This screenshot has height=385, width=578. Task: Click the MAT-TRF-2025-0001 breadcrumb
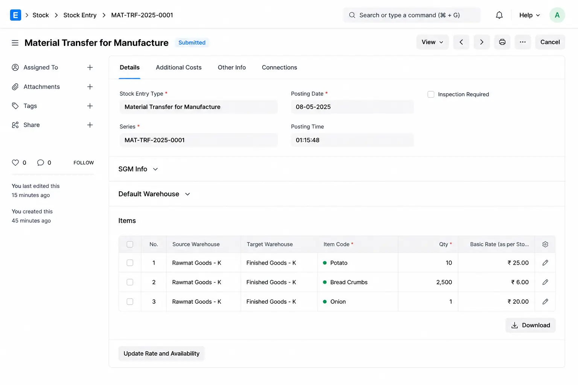(x=142, y=15)
